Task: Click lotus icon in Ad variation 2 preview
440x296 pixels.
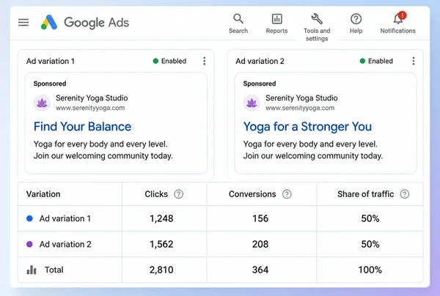Action: (252, 103)
